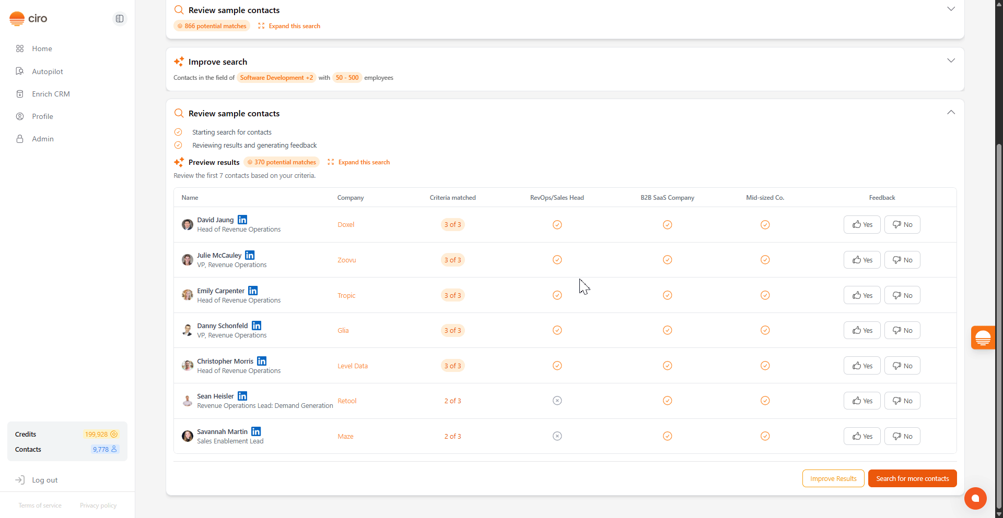Open Savannah Martin's LinkedIn profile icon
The height and width of the screenshot is (518, 1003).
coord(256,431)
